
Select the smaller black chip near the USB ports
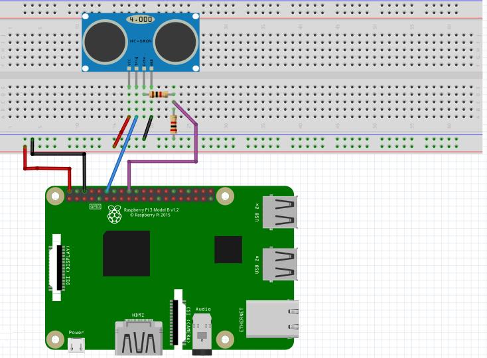coord(228,249)
